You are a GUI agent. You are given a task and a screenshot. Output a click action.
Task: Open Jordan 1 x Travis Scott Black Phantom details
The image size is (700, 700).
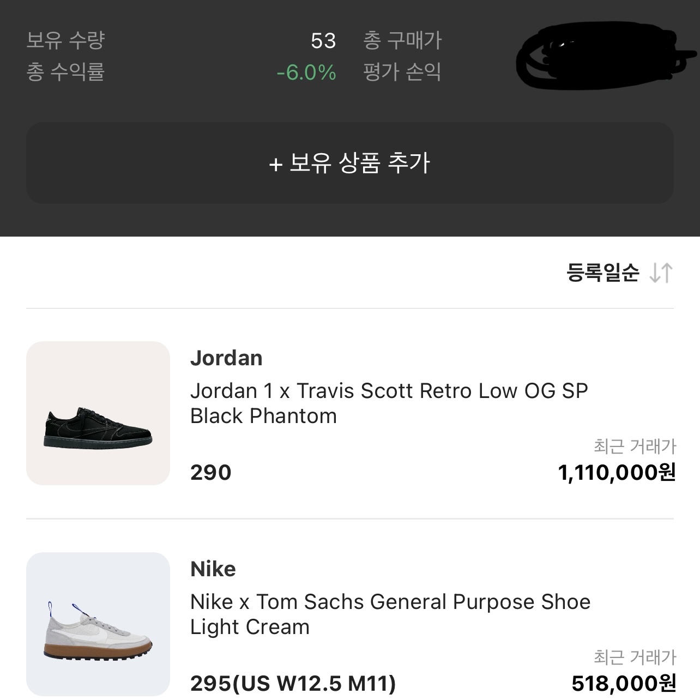pos(389,403)
